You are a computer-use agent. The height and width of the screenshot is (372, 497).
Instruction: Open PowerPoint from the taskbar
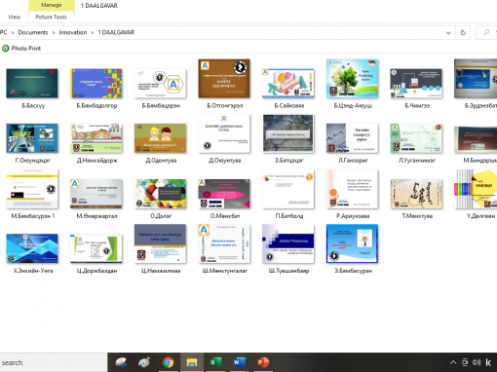click(263, 362)
